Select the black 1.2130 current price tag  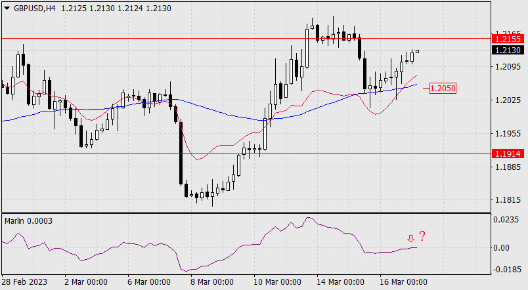point(508,50)
